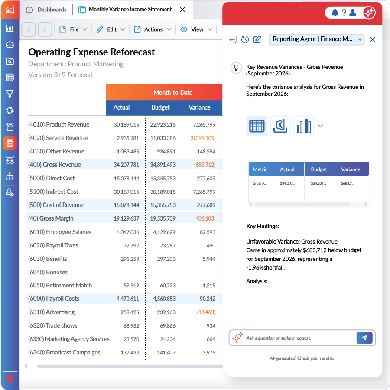Image resolution: width=390 pixels, height=390 pixels.
Task: Expand the chevron next to chart view icons
Action: [321, 126]
